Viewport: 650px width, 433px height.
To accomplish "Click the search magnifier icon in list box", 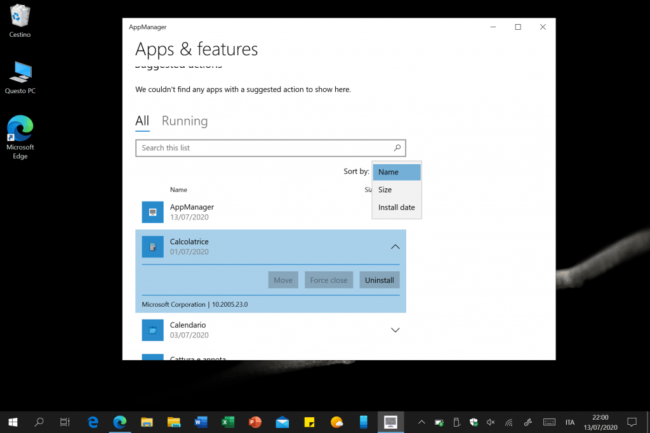I will pos(397,148).
